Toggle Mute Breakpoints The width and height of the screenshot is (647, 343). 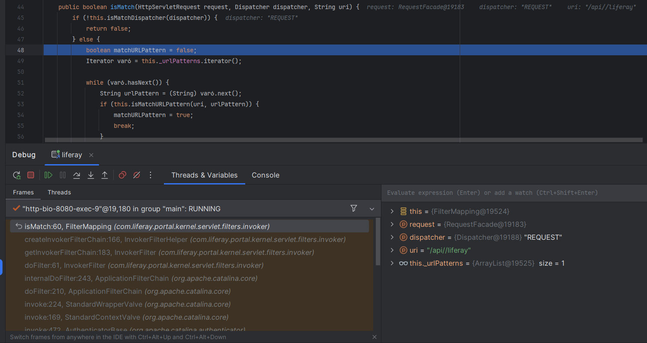coord(137,175)
